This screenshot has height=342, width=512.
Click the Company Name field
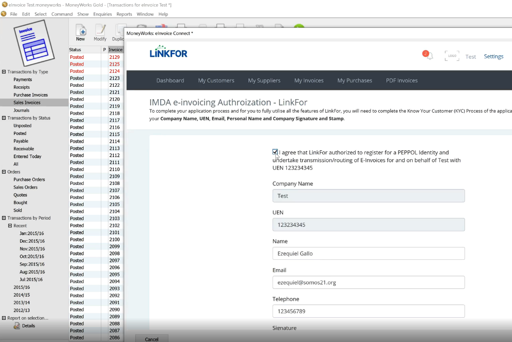(x=368, y=196)
